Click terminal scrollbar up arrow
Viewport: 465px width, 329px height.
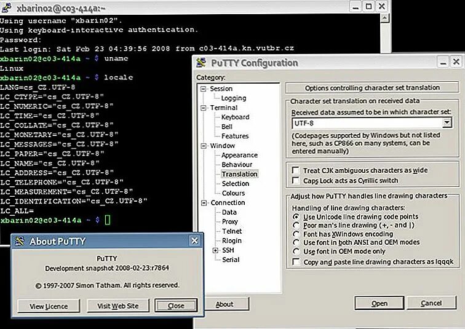(x=384, y=18)
